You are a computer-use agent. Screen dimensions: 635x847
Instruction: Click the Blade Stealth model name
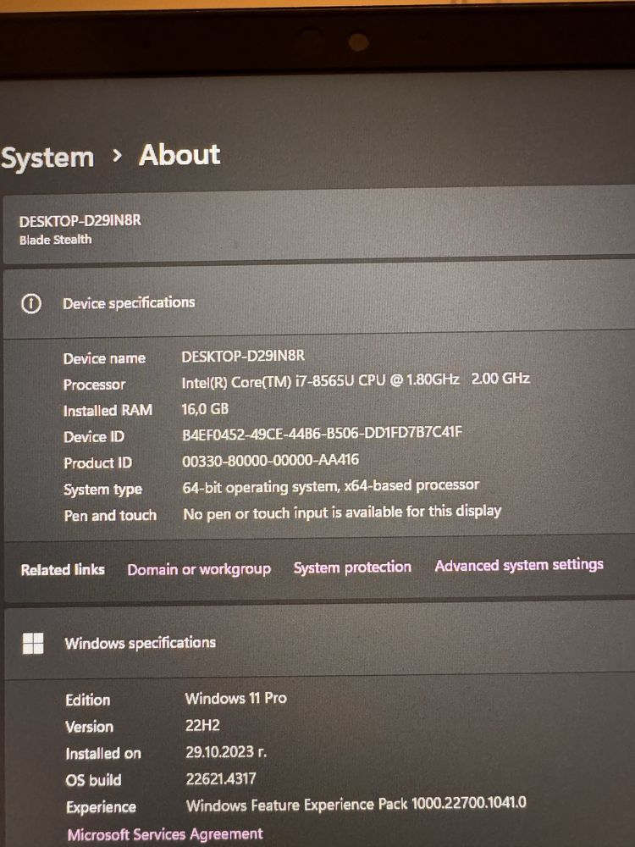click(56, 240)
